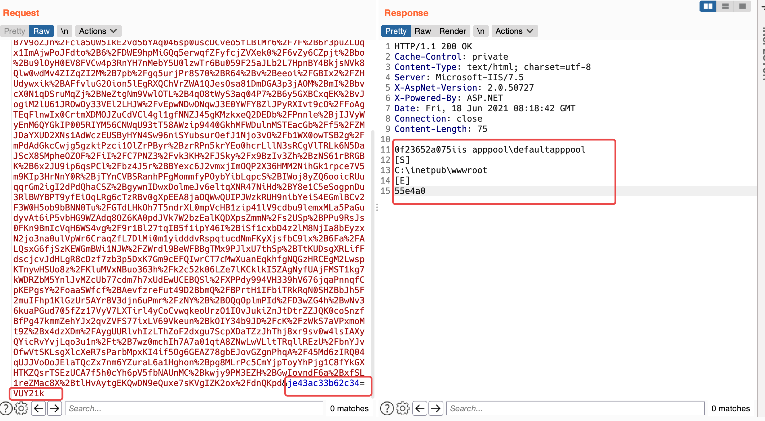
Task: Focus the Request search input field
Action: 194,408
